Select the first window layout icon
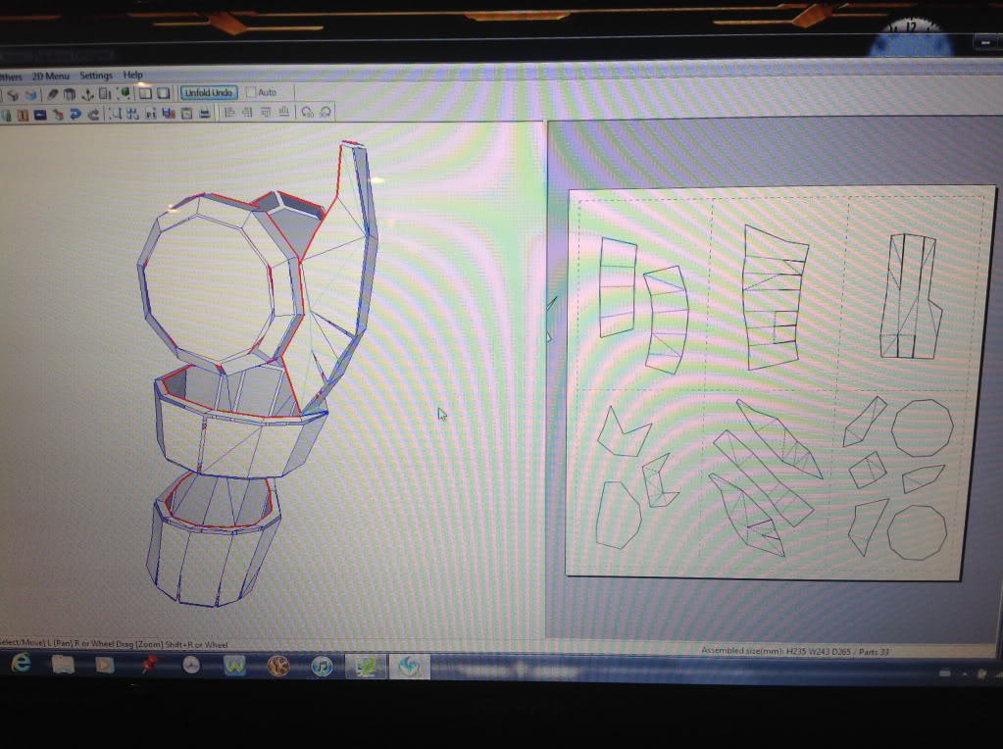 (145, 93)
